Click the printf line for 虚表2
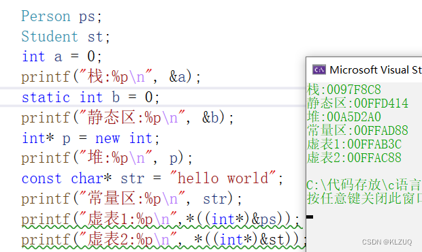 pos(164,239)
